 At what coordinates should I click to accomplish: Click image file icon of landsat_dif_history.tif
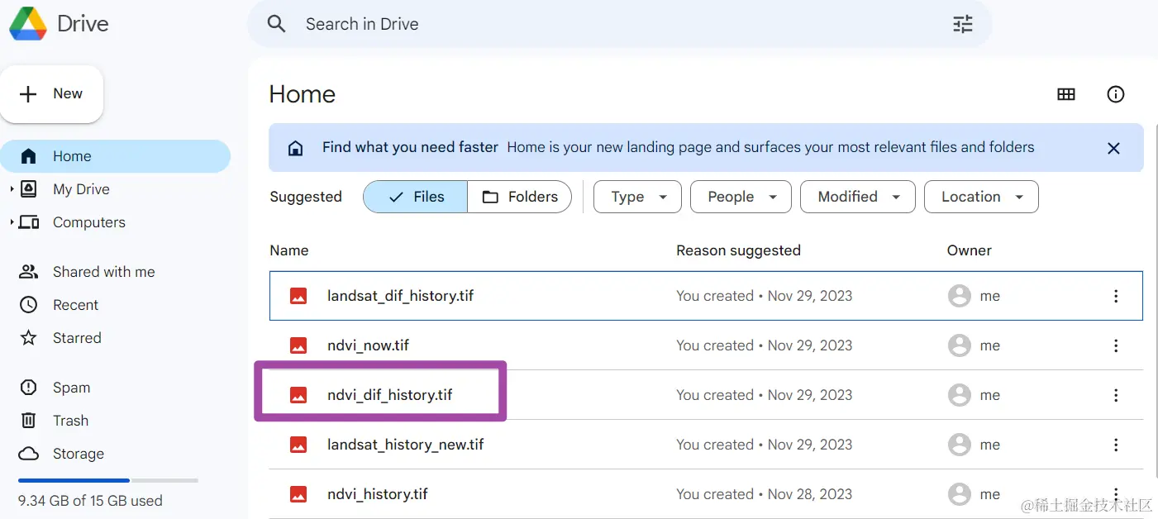pos(298,296)
